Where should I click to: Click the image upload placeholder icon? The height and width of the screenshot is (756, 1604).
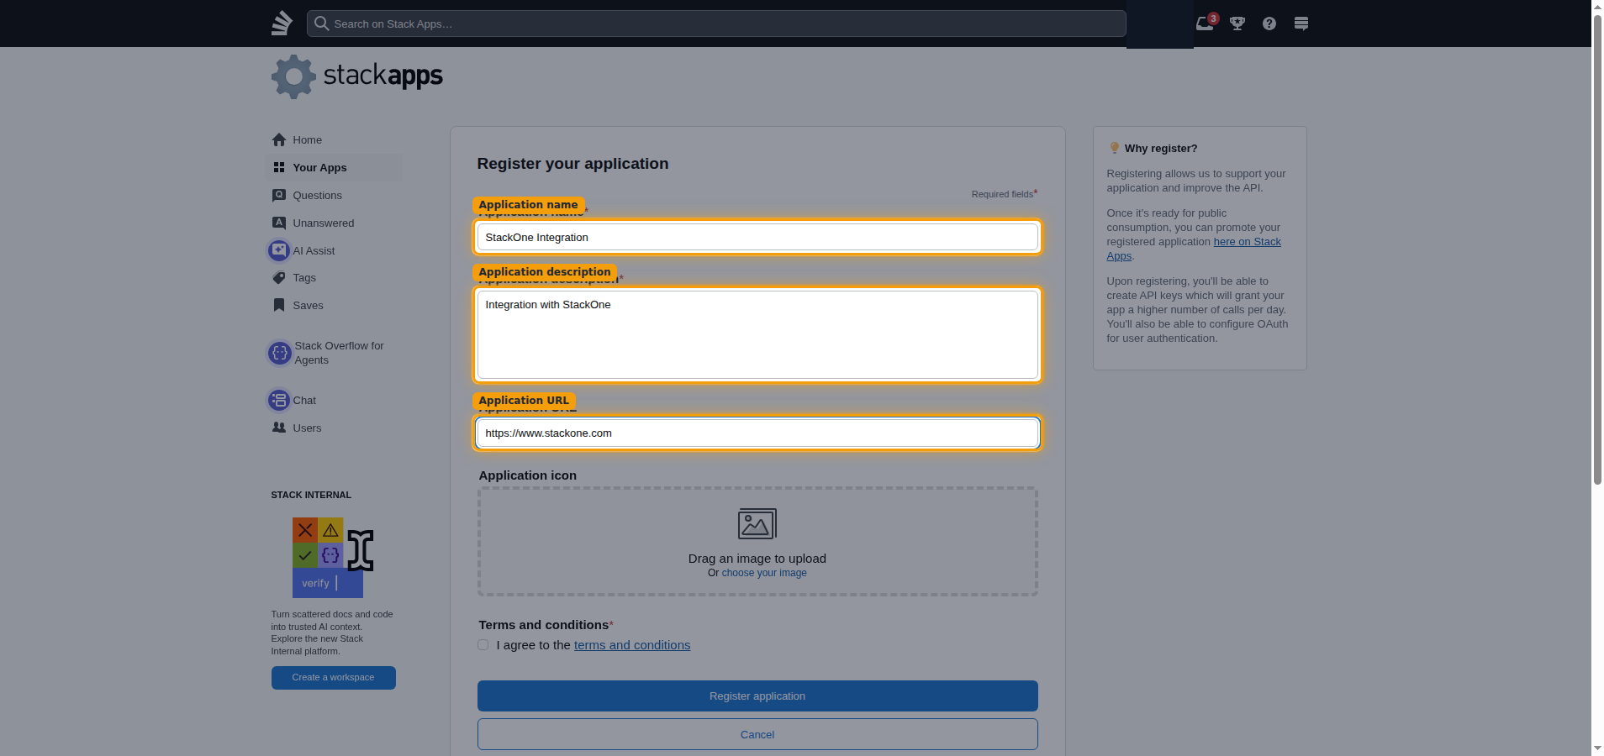[757, 524]
